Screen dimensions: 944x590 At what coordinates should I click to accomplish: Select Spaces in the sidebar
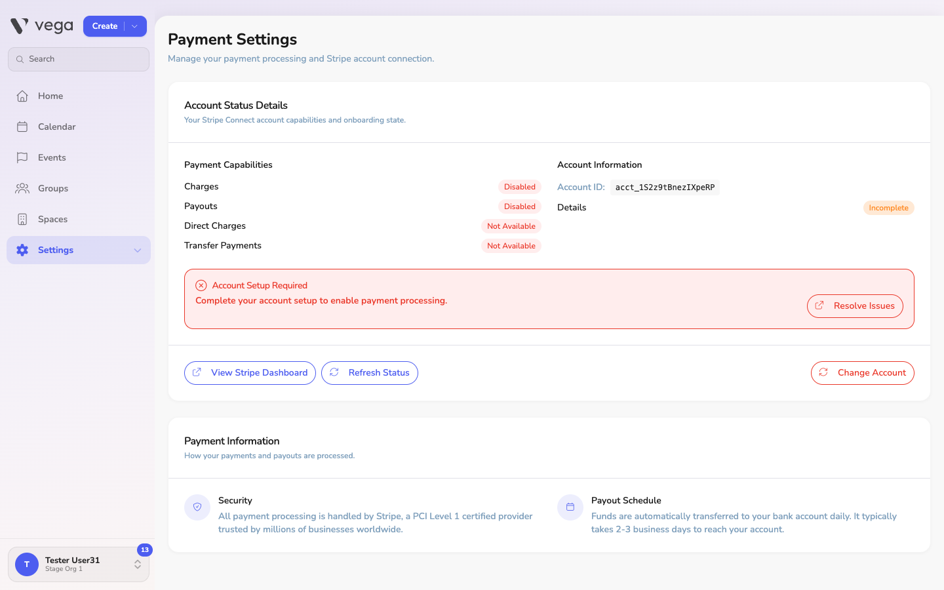pyautogui.click(x=79, y=219)
